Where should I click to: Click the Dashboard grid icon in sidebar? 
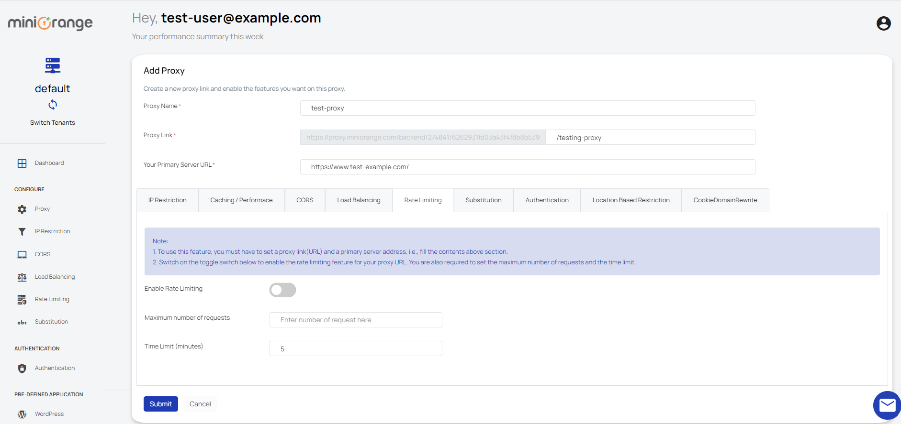[22, 163]
